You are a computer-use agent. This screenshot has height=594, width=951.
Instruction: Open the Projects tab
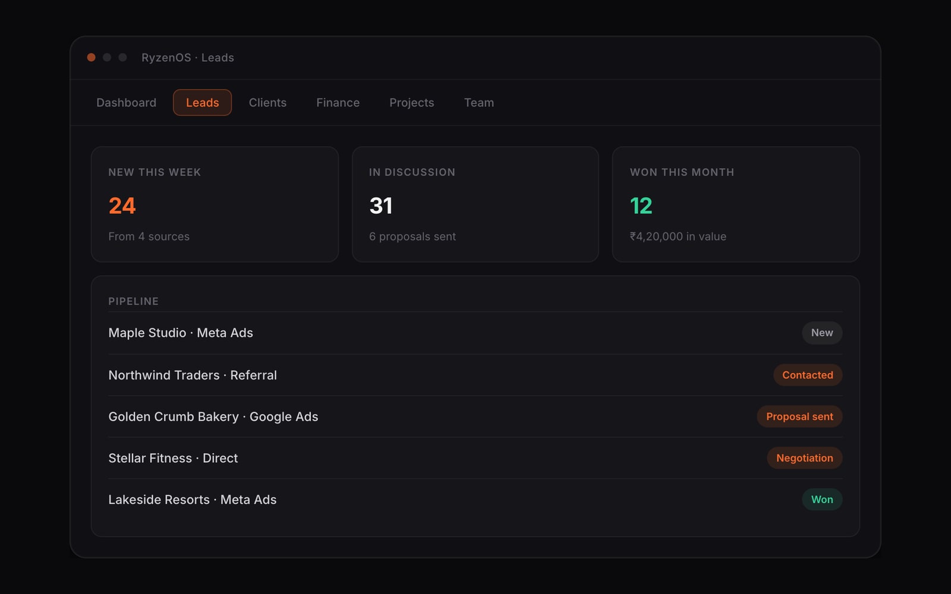[411, 103]
